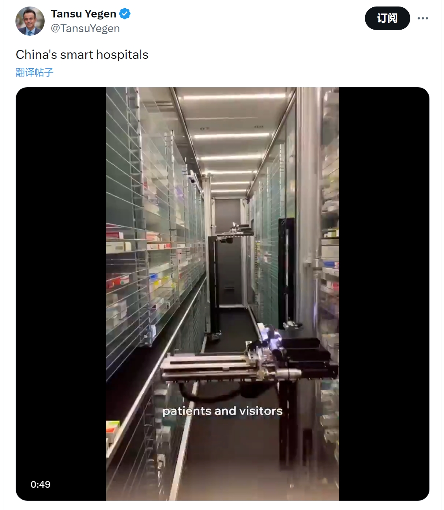
Task: Open the more options three-dot menu
Action: coord(422,18)
